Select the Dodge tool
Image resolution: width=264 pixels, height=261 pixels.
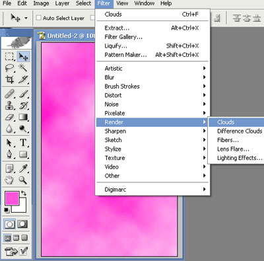23,128
